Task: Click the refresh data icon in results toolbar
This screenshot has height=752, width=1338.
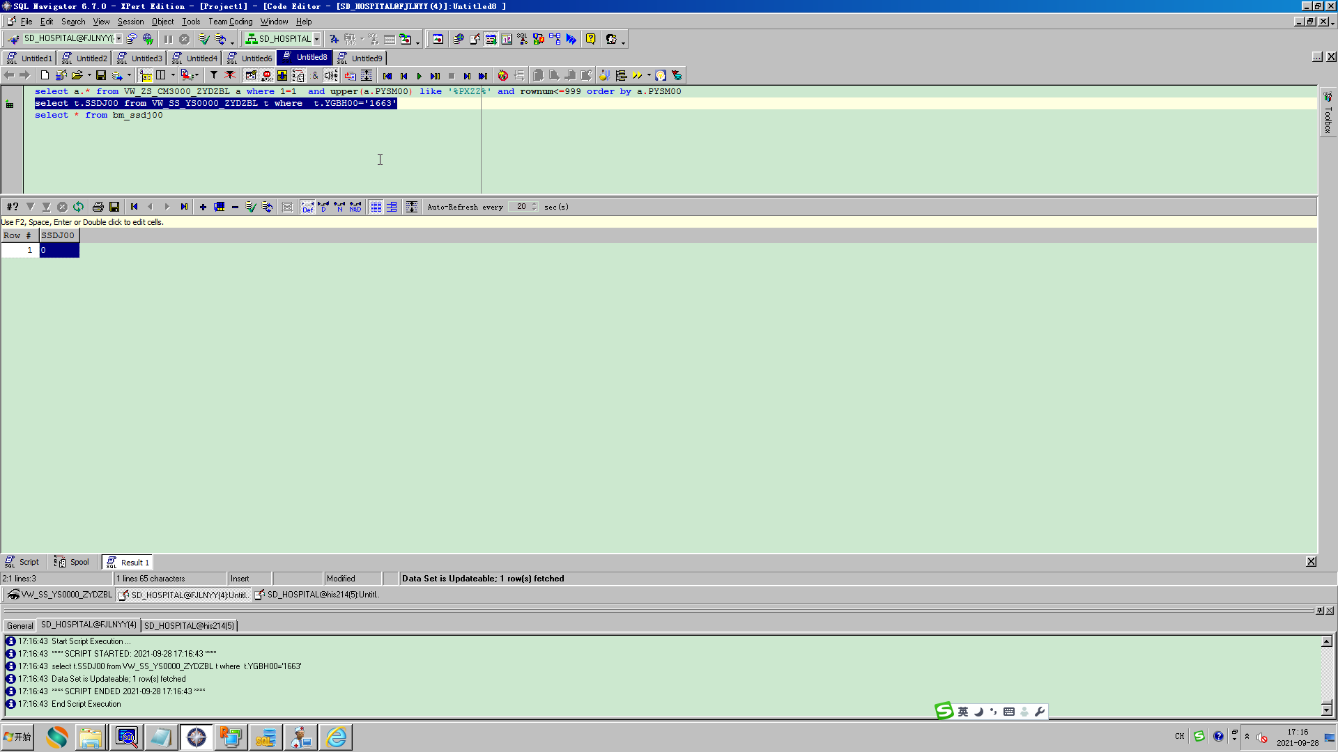Action: pos(78,207)
